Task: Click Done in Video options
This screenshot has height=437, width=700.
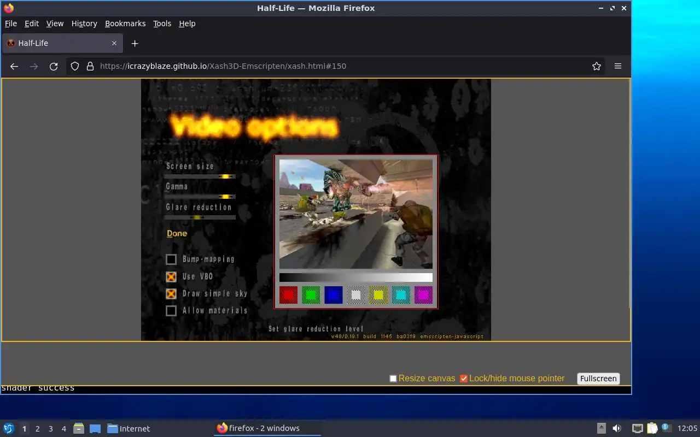Action: pos(177,233)
